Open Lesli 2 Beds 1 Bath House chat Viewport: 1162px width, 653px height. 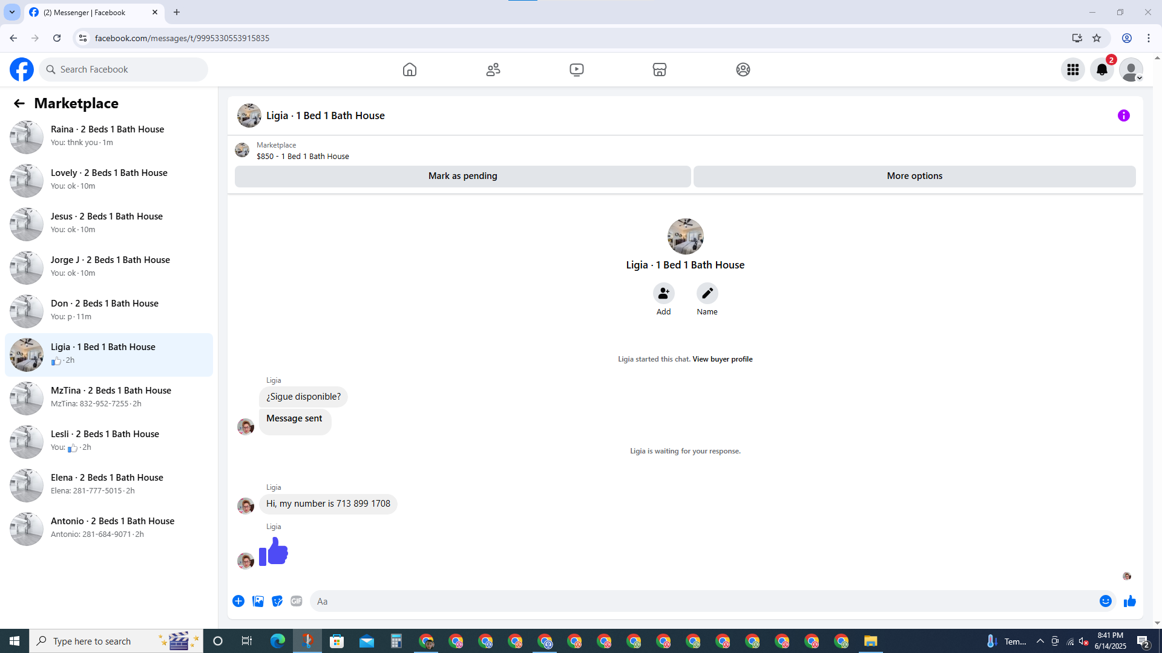[x=109, y=441]
